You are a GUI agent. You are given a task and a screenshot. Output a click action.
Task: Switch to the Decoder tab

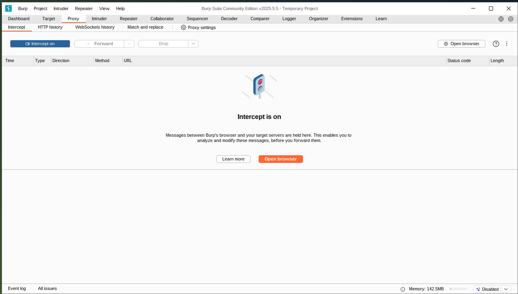coord(229,19)
